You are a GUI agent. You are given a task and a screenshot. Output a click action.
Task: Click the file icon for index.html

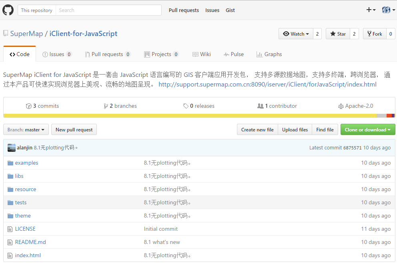[10, 255]
